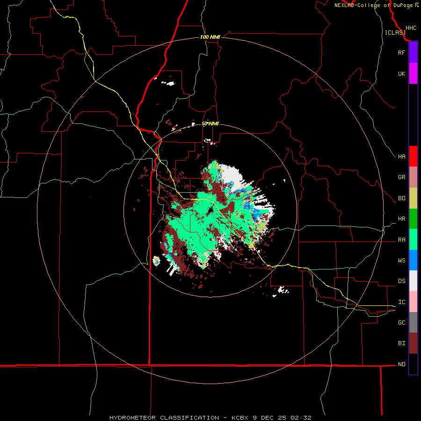Click the magenta UK color swatch
The height and width of the screenshot is (421, 421).
(x=413, y=73)
